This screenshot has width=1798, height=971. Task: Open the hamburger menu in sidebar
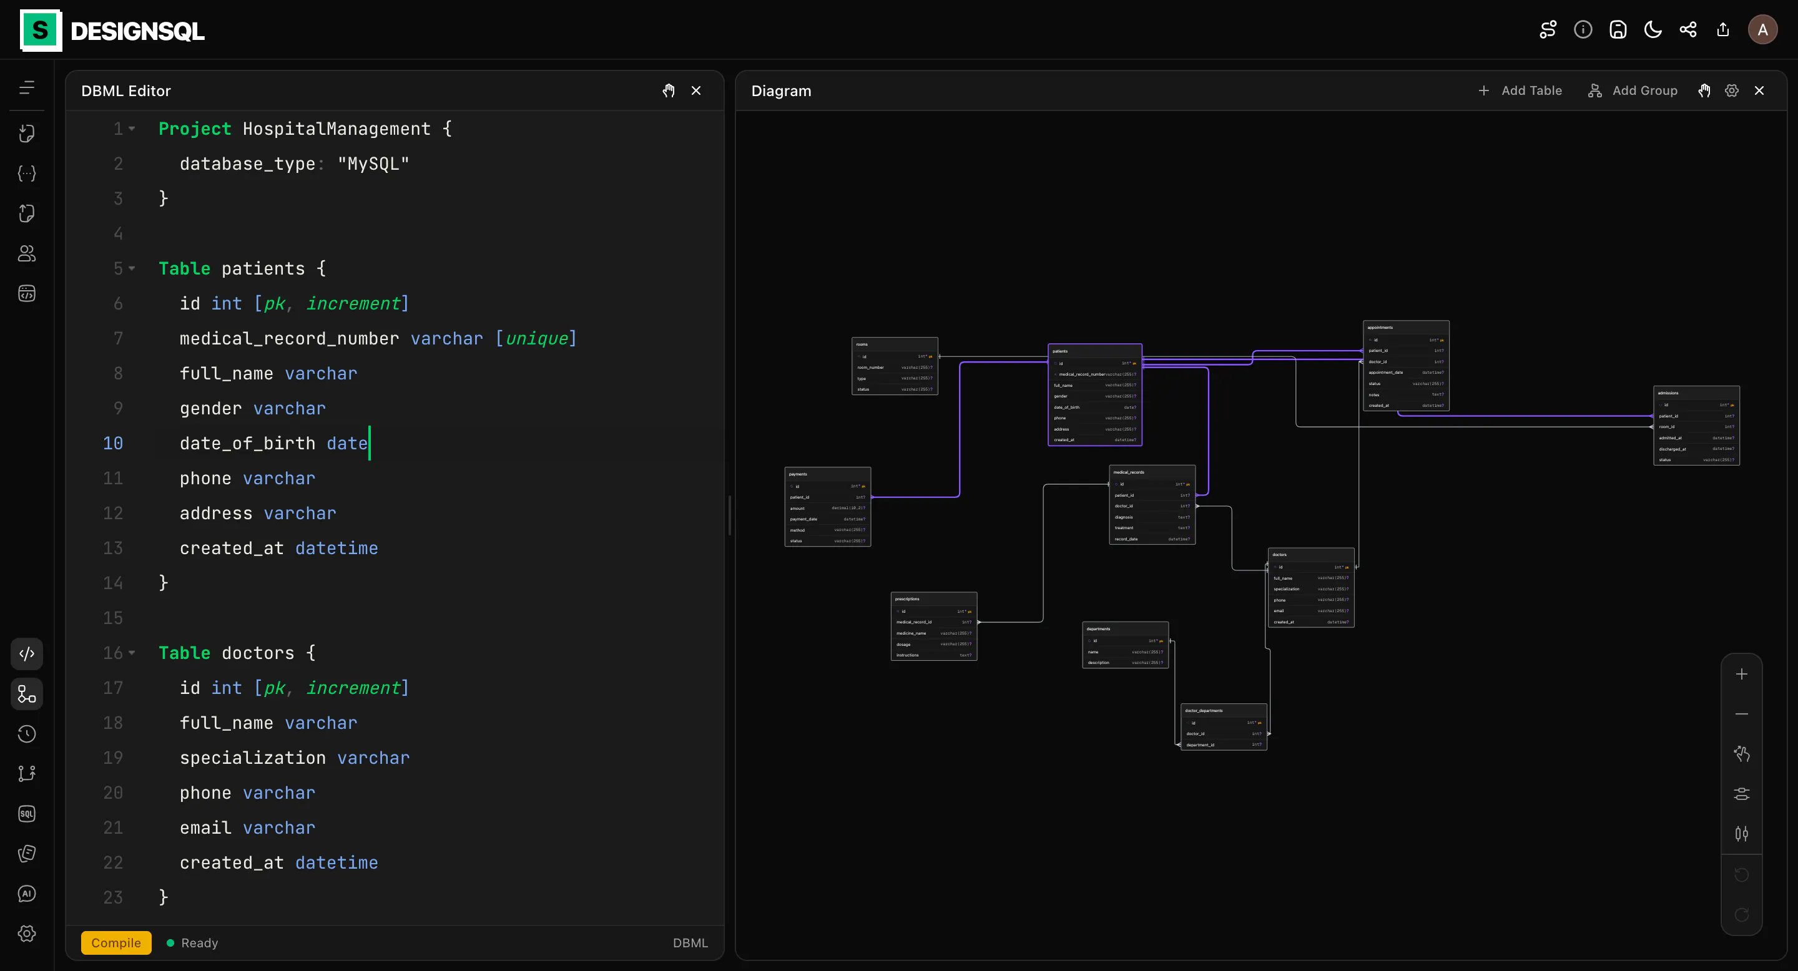click(26, 87)
